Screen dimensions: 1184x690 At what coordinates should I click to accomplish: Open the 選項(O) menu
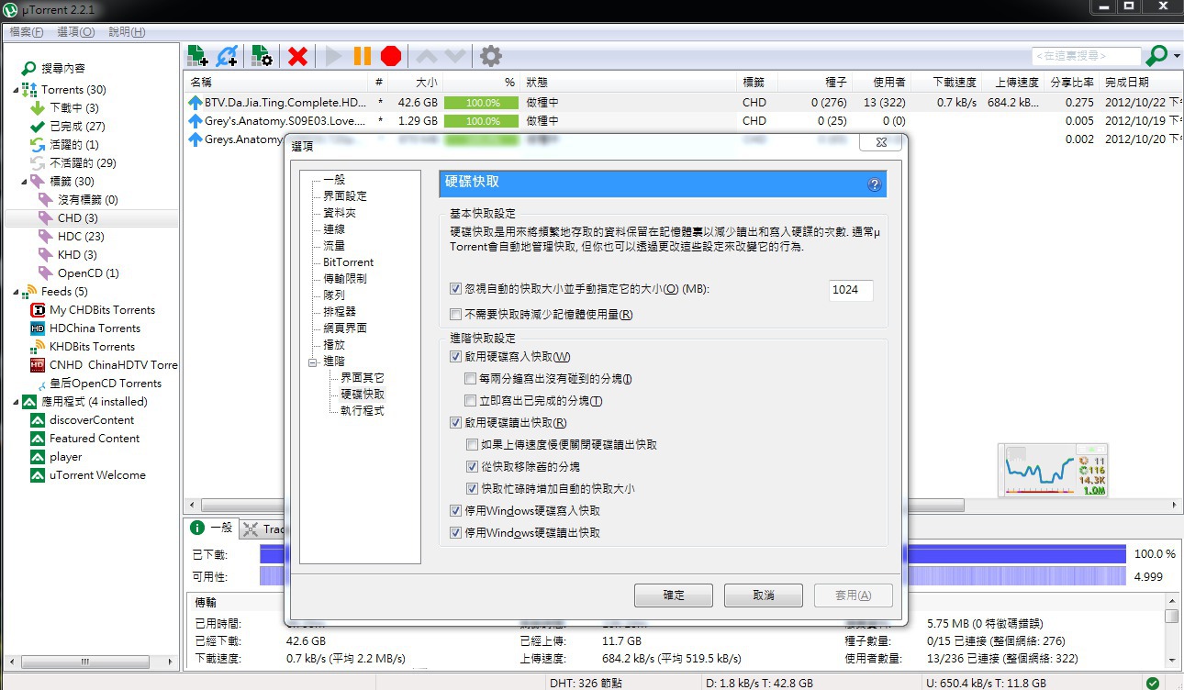tap(75, 32)
